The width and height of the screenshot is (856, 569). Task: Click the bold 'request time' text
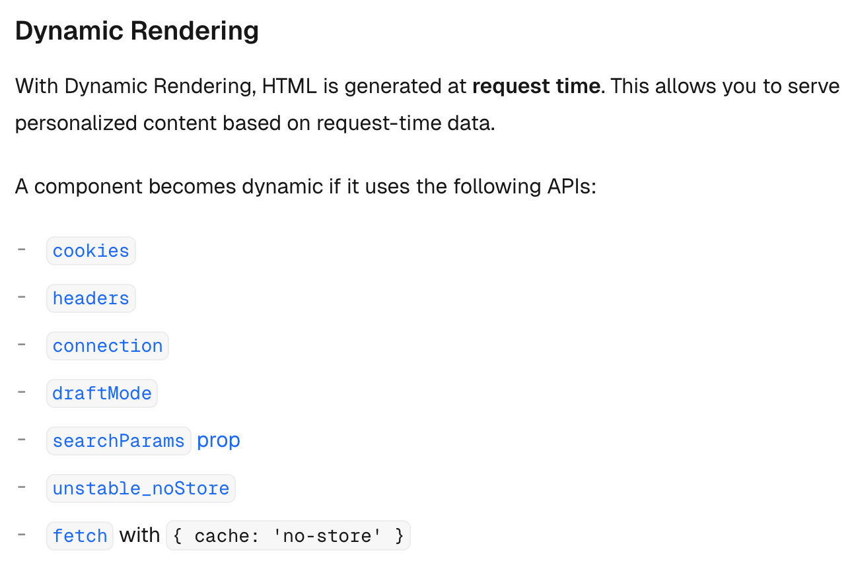[537, 86]
